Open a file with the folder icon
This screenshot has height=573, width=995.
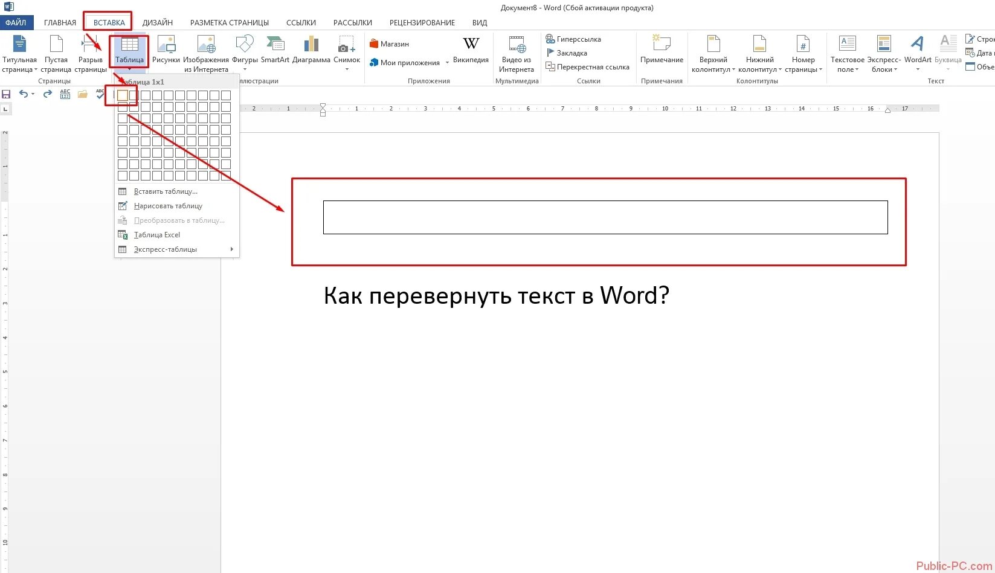click(x=83, y=94)
